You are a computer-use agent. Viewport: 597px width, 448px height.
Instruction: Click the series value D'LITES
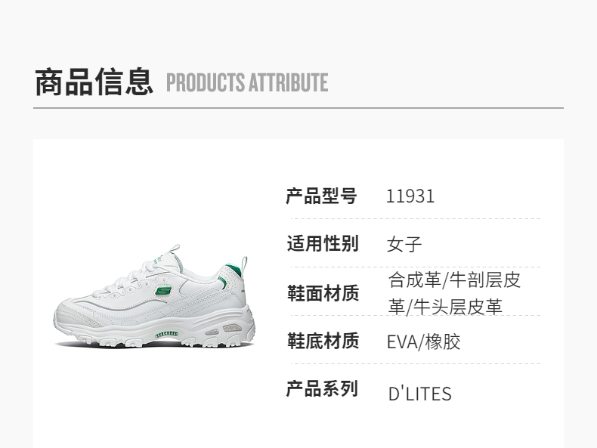click(420, 394)
